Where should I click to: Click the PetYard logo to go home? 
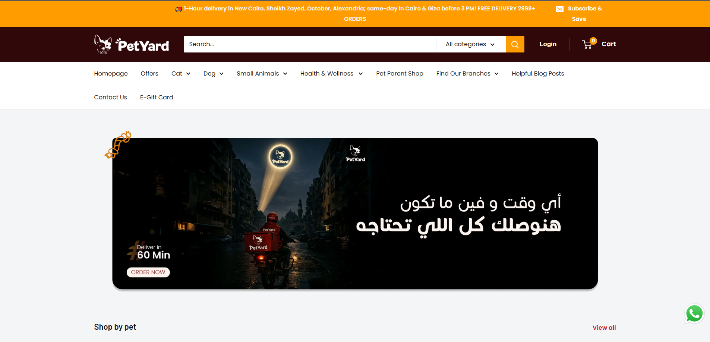[131, 44]
